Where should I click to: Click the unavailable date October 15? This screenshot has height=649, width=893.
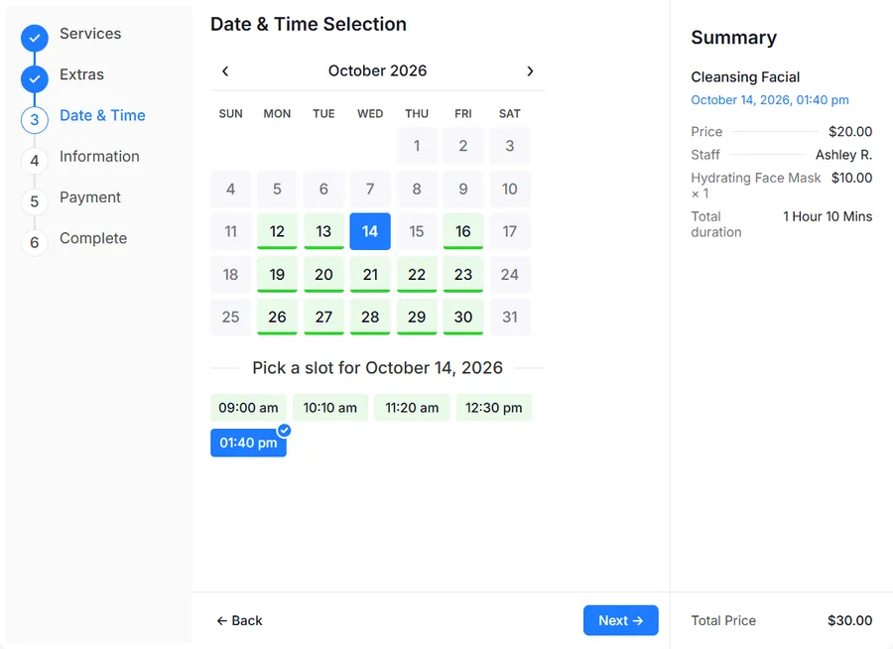[x=417, y=231]
